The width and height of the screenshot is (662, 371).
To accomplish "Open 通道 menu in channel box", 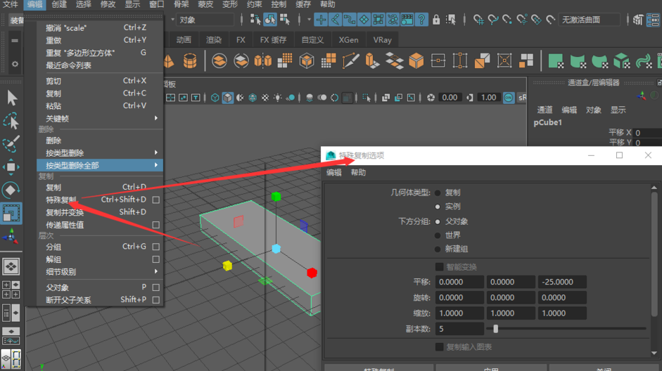I will [x=545, y=110].
